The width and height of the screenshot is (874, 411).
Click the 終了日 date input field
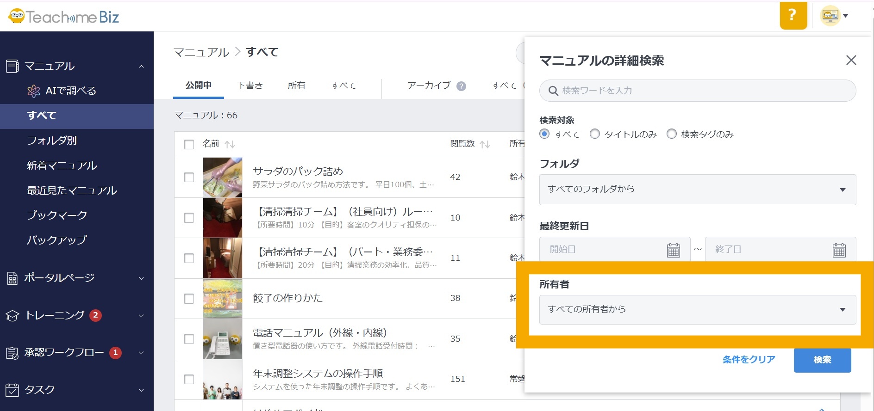(x=780, y=250)
